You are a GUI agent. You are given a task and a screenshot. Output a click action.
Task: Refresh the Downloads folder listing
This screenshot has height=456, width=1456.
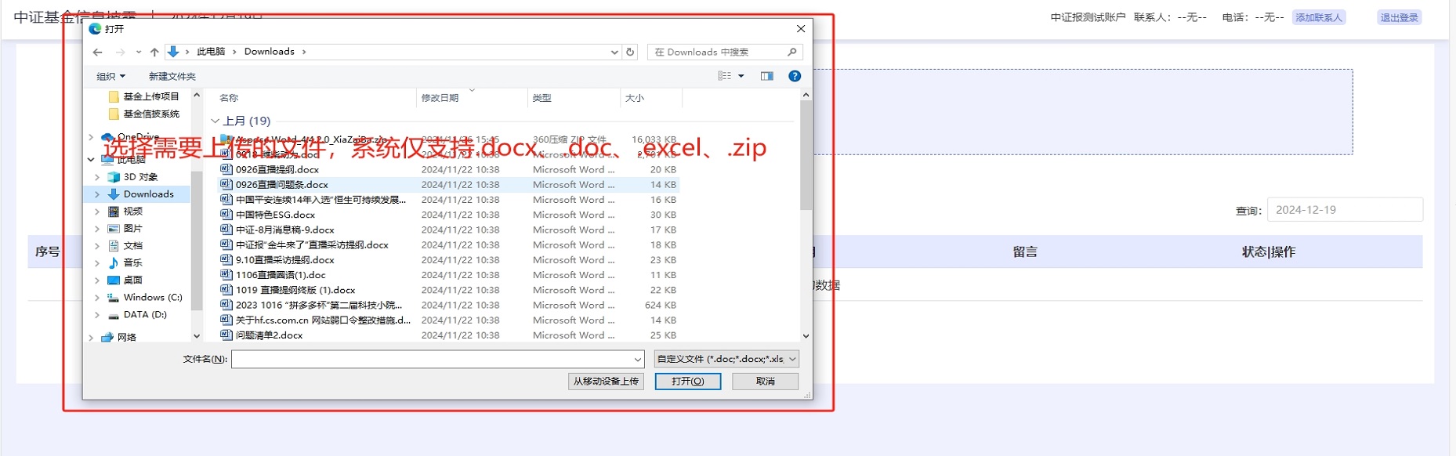coord(630,52)
